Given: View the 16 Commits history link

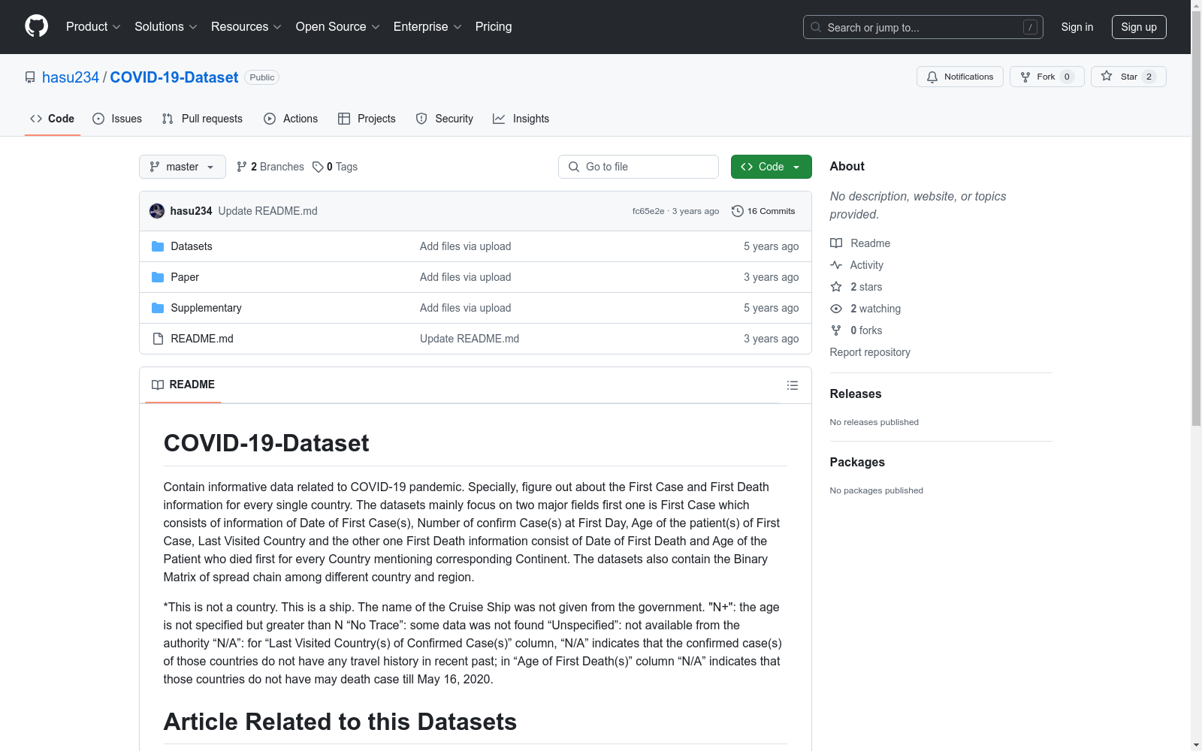Looking at the screenshot, I should (x=763, y=211).
